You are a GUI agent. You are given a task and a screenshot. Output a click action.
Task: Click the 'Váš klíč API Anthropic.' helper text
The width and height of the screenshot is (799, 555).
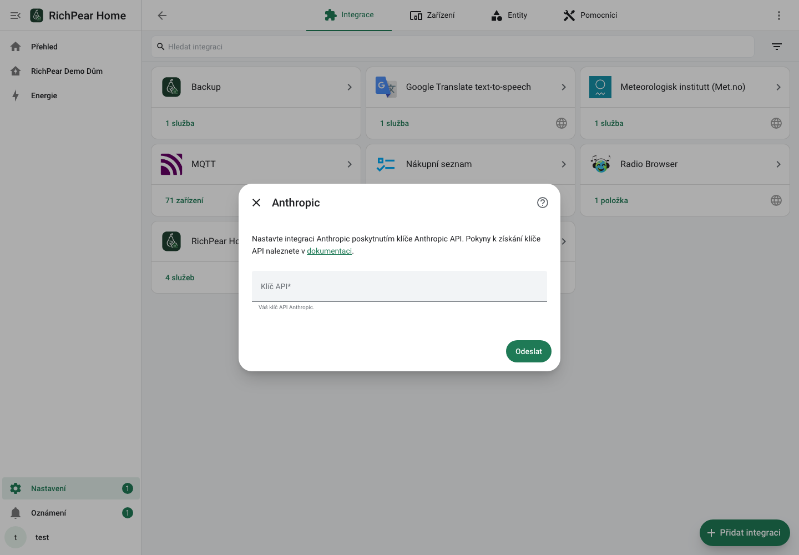click(x=286, y=307)
